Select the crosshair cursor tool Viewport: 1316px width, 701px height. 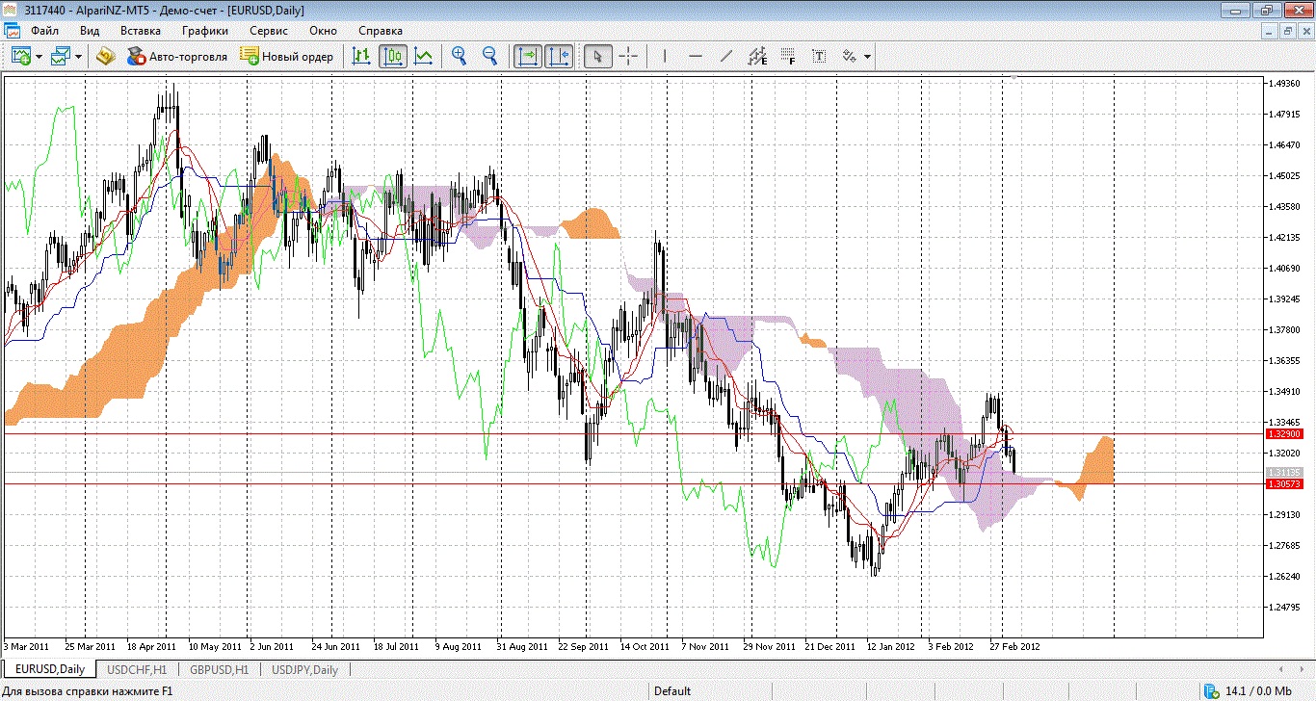628,56
